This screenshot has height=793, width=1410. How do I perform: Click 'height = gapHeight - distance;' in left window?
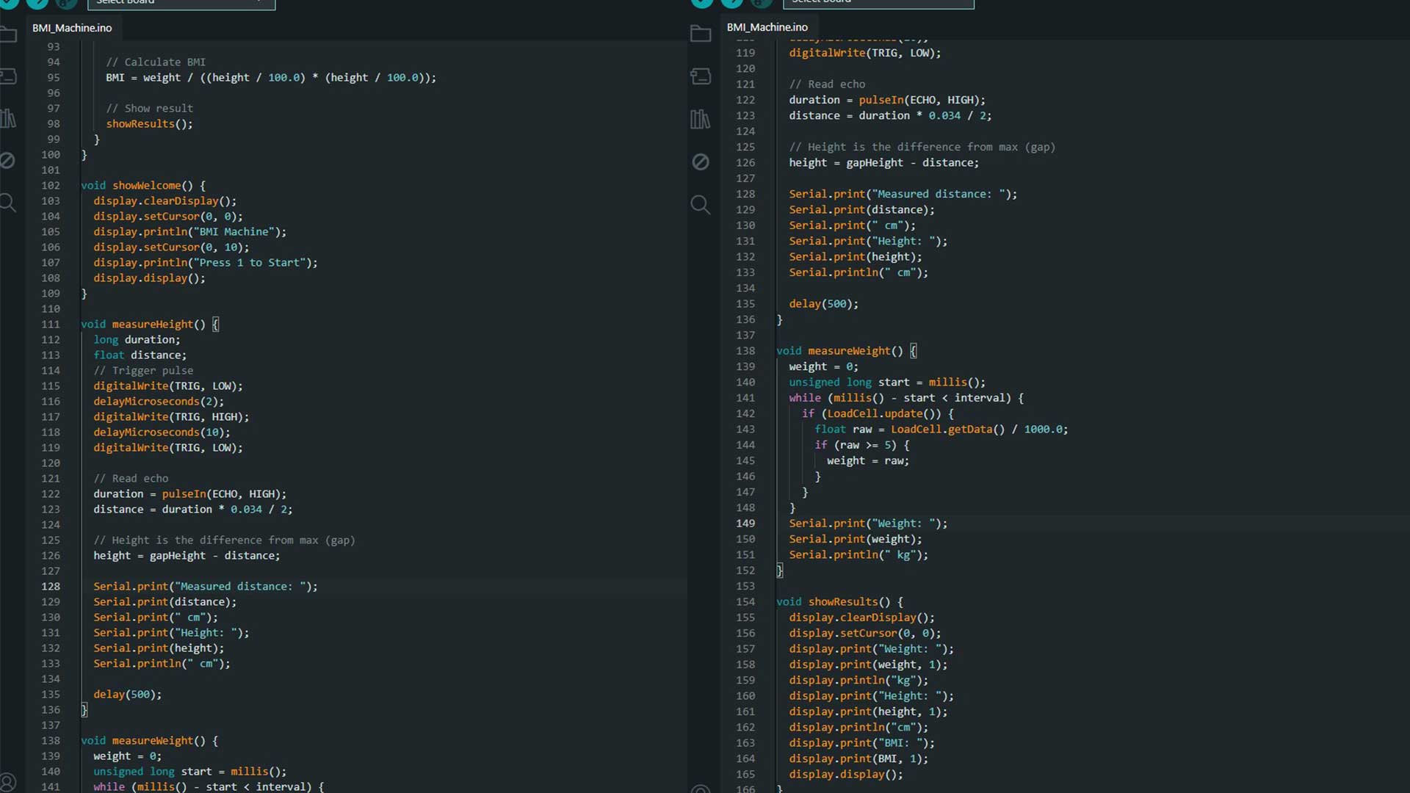[x=187, y=555]
